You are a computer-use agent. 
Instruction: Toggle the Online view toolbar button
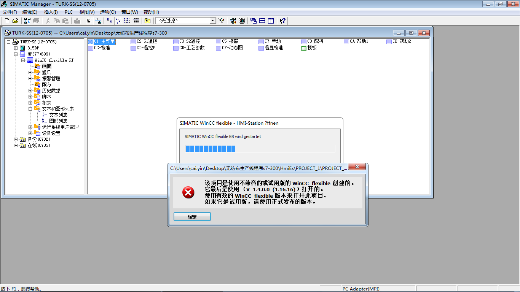[98, 21]
